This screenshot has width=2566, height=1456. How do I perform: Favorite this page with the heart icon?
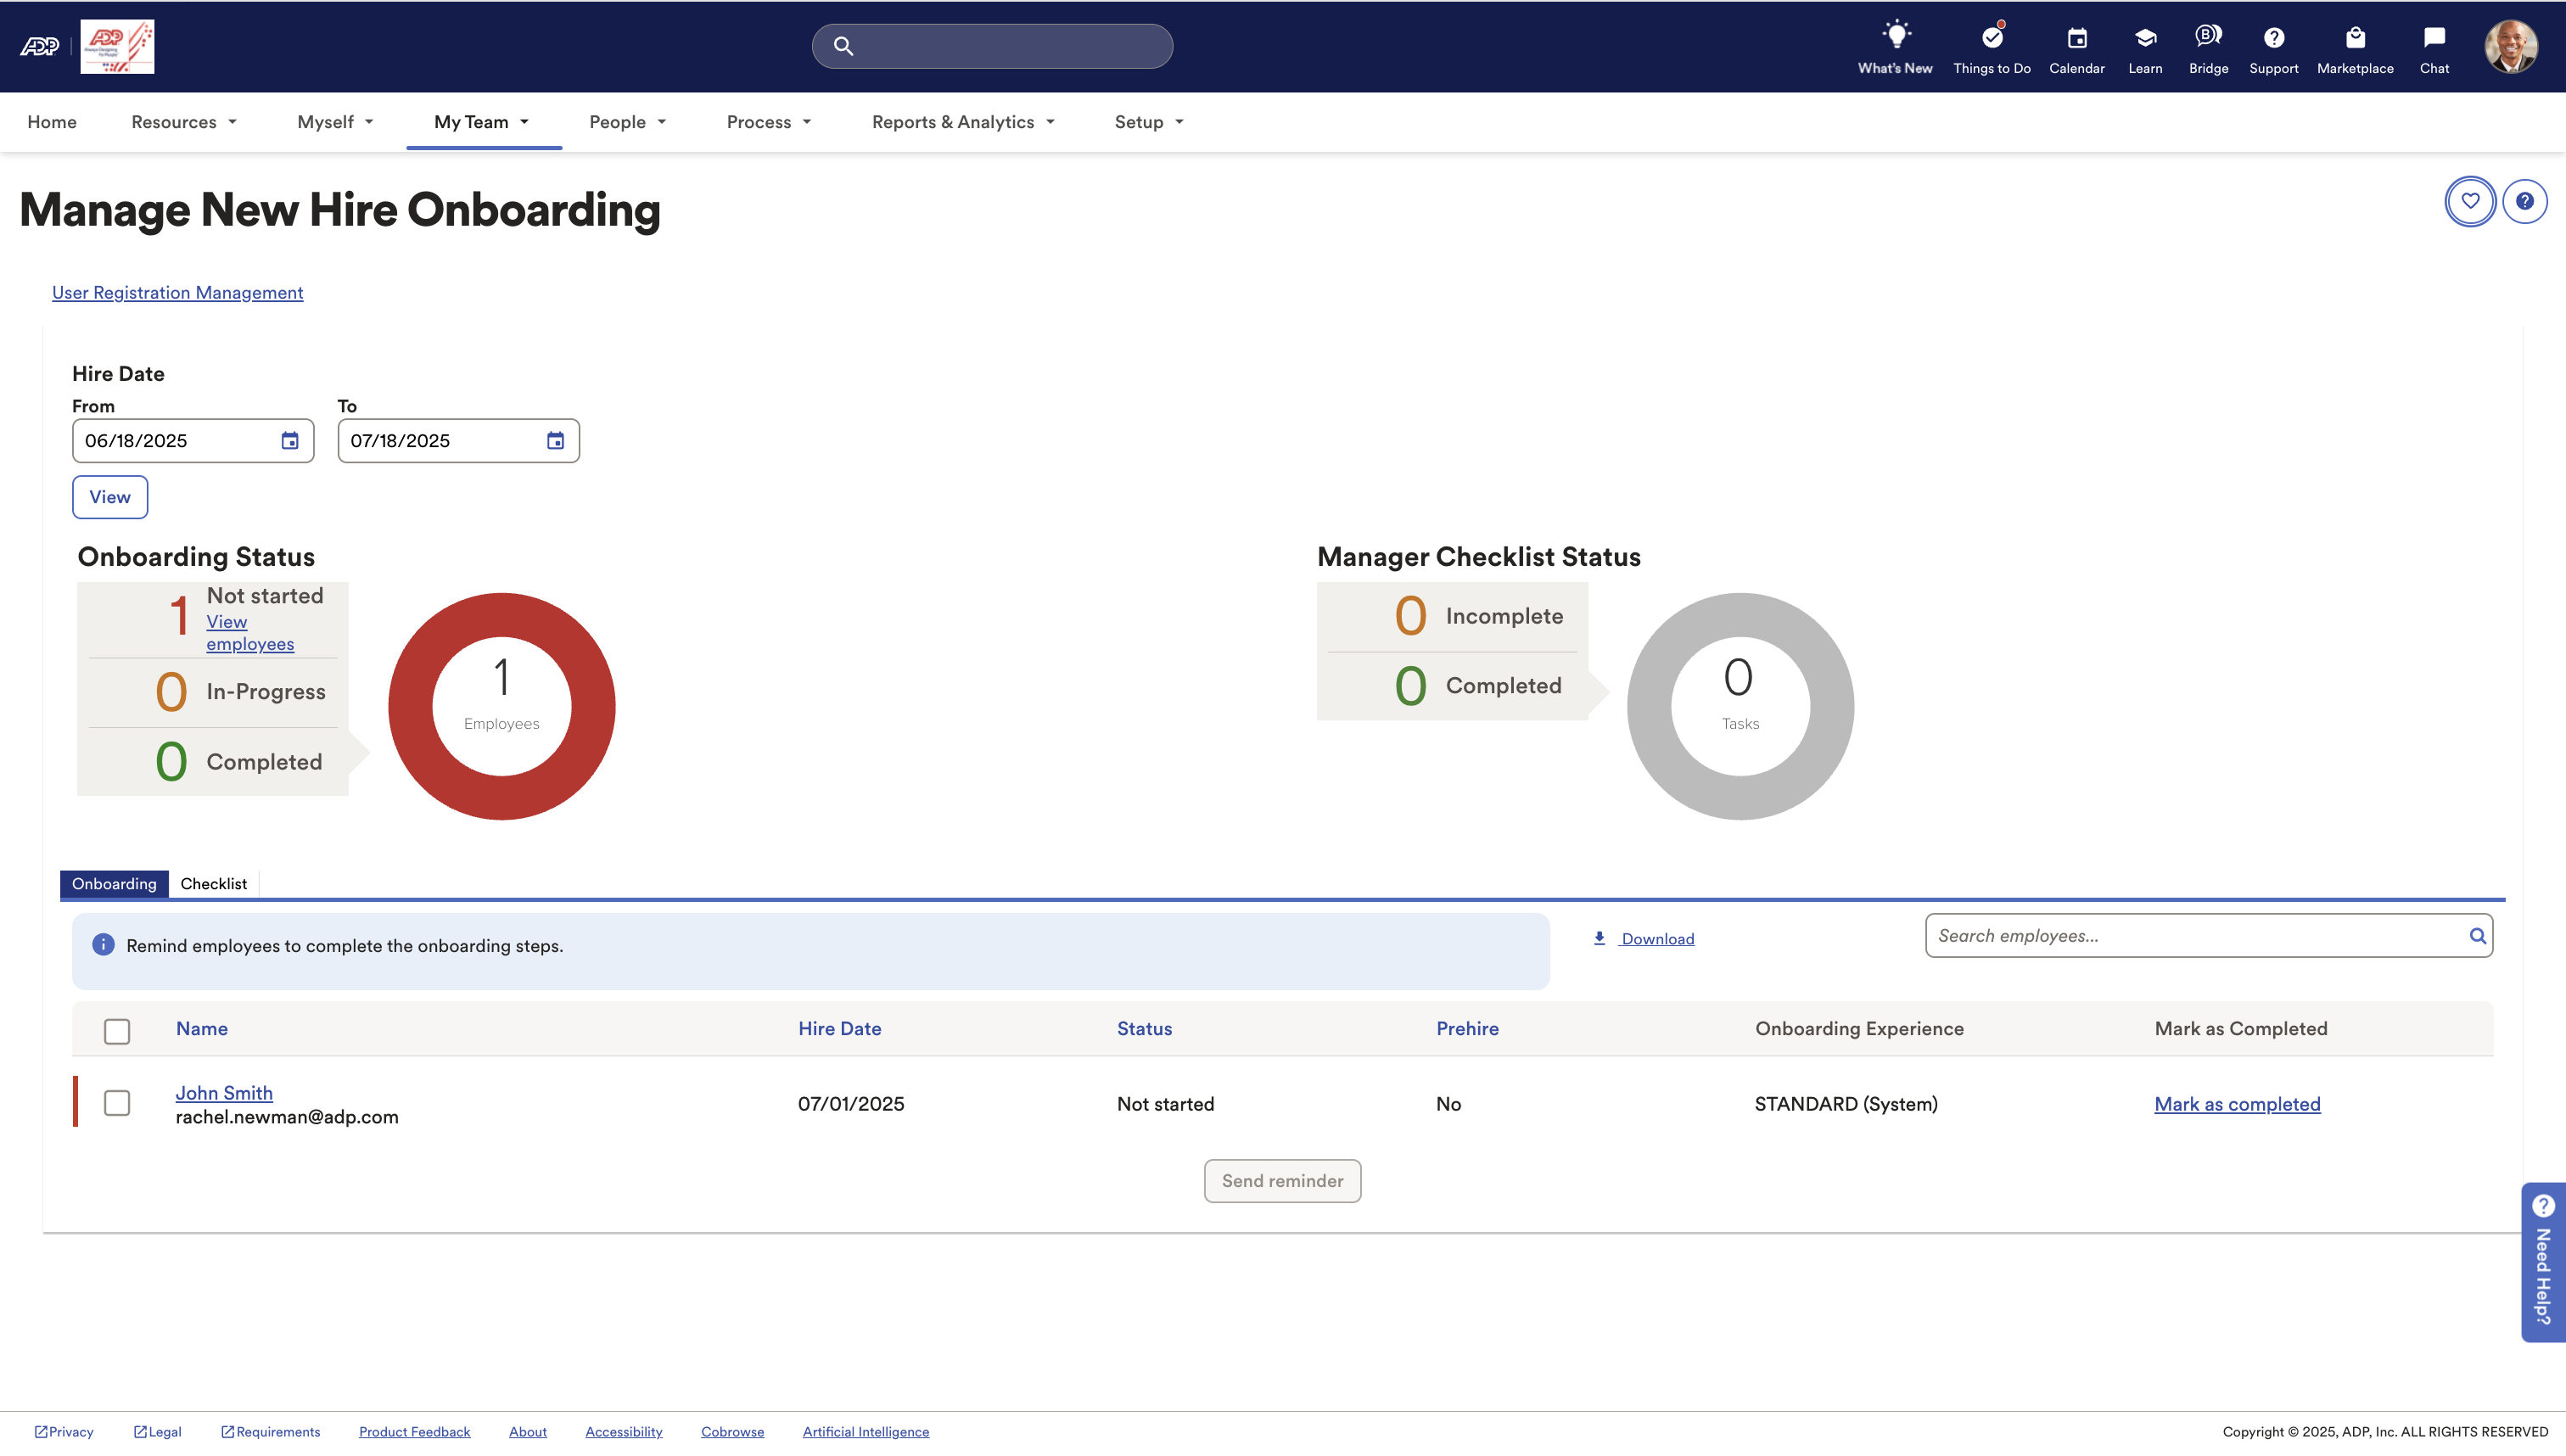coord(2470,201)
